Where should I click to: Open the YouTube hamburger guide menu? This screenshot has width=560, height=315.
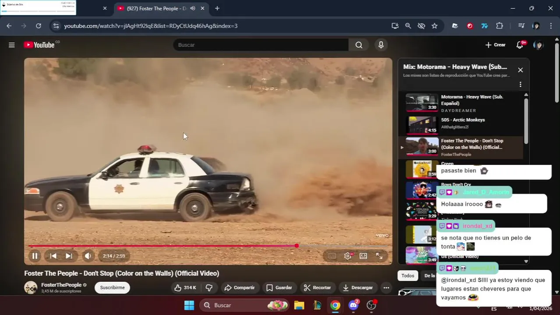[12, 45]
